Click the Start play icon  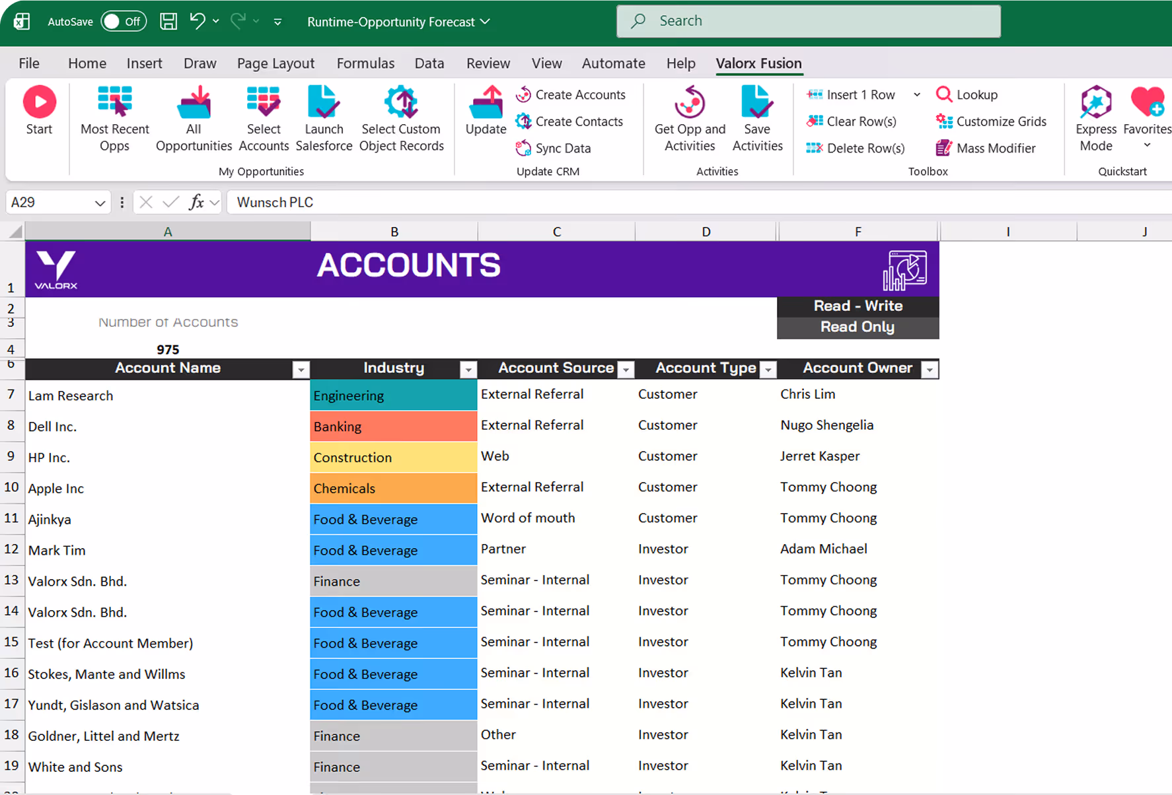39,102
